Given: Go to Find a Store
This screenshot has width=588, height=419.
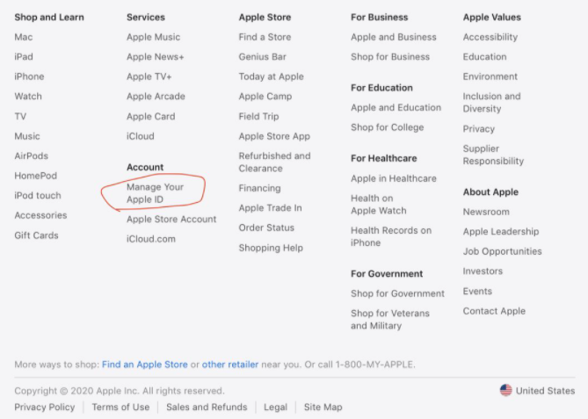Looking at the screenshot, I should 265,37.
